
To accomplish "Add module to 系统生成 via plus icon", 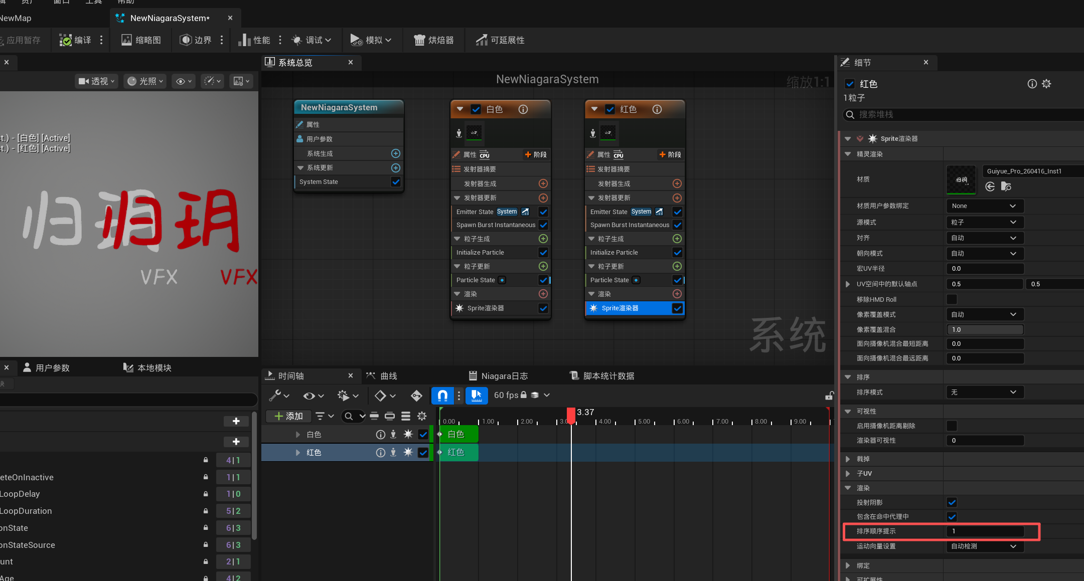I will (396, 153).
